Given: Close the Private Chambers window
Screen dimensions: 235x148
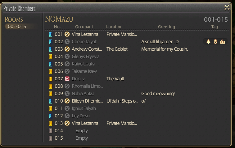Looking at the screenshot, I should tap(227, 7).
